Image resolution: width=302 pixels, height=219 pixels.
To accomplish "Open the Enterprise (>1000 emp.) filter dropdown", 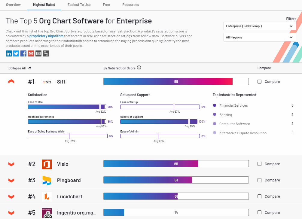I will pos(260,26).
